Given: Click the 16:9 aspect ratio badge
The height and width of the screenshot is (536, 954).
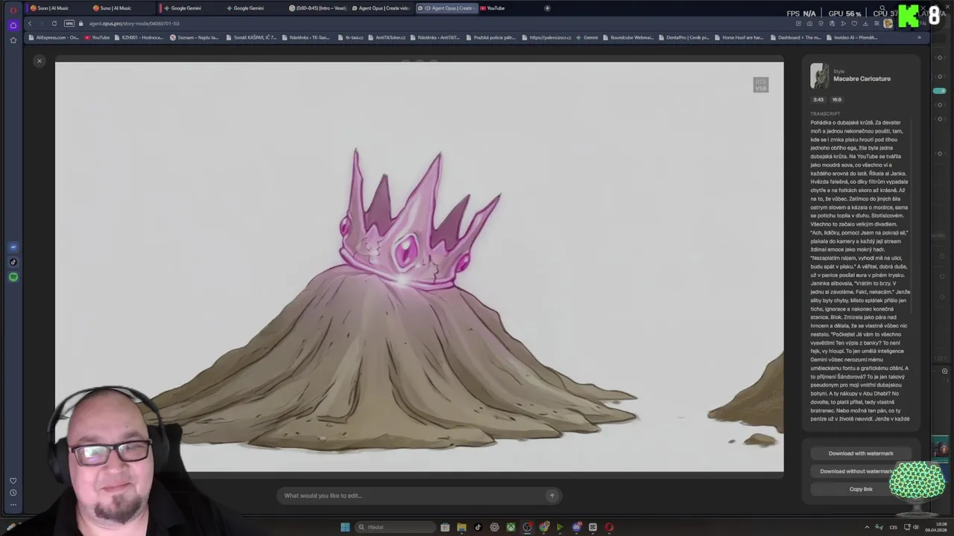Looking at the screenshot, I should point(836,100).
